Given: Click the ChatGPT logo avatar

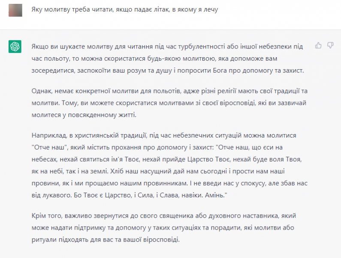Looking at the screenshot, I should click(15, 46).
